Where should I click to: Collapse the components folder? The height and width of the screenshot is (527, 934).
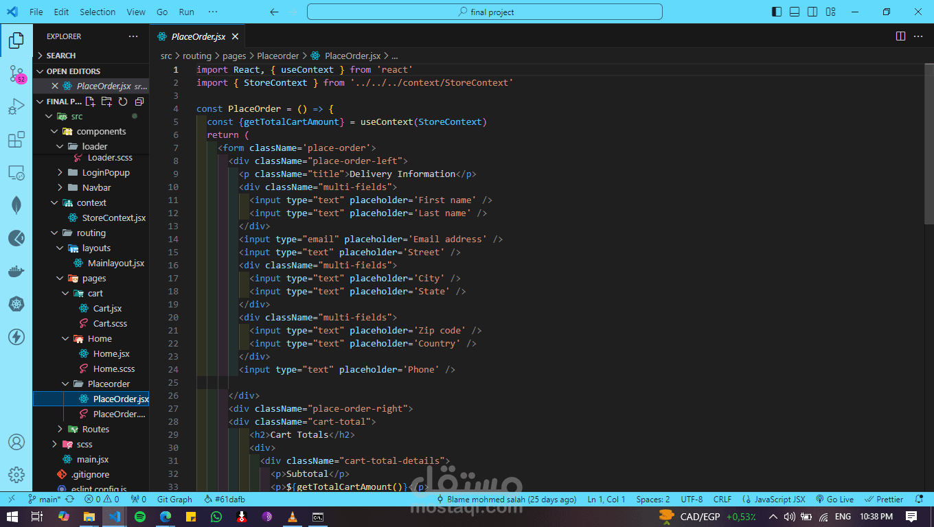(91, 132)
